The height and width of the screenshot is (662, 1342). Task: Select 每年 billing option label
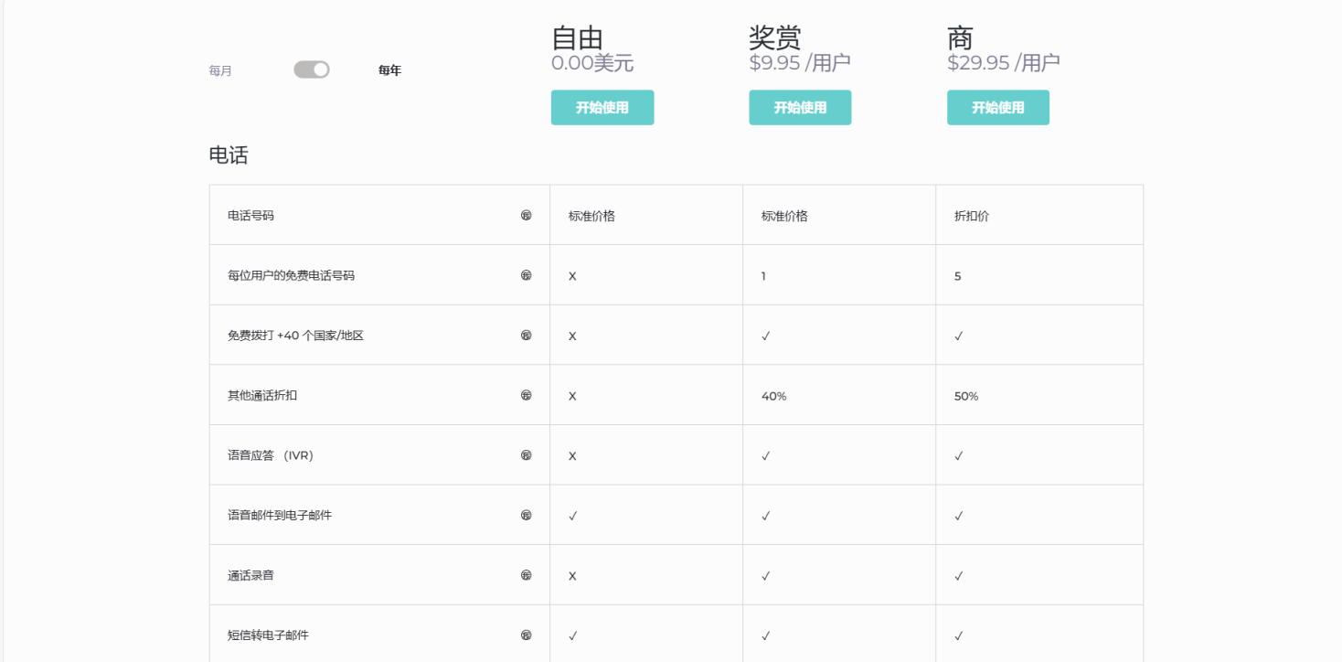pyautogui.click(x=389, y=70)
